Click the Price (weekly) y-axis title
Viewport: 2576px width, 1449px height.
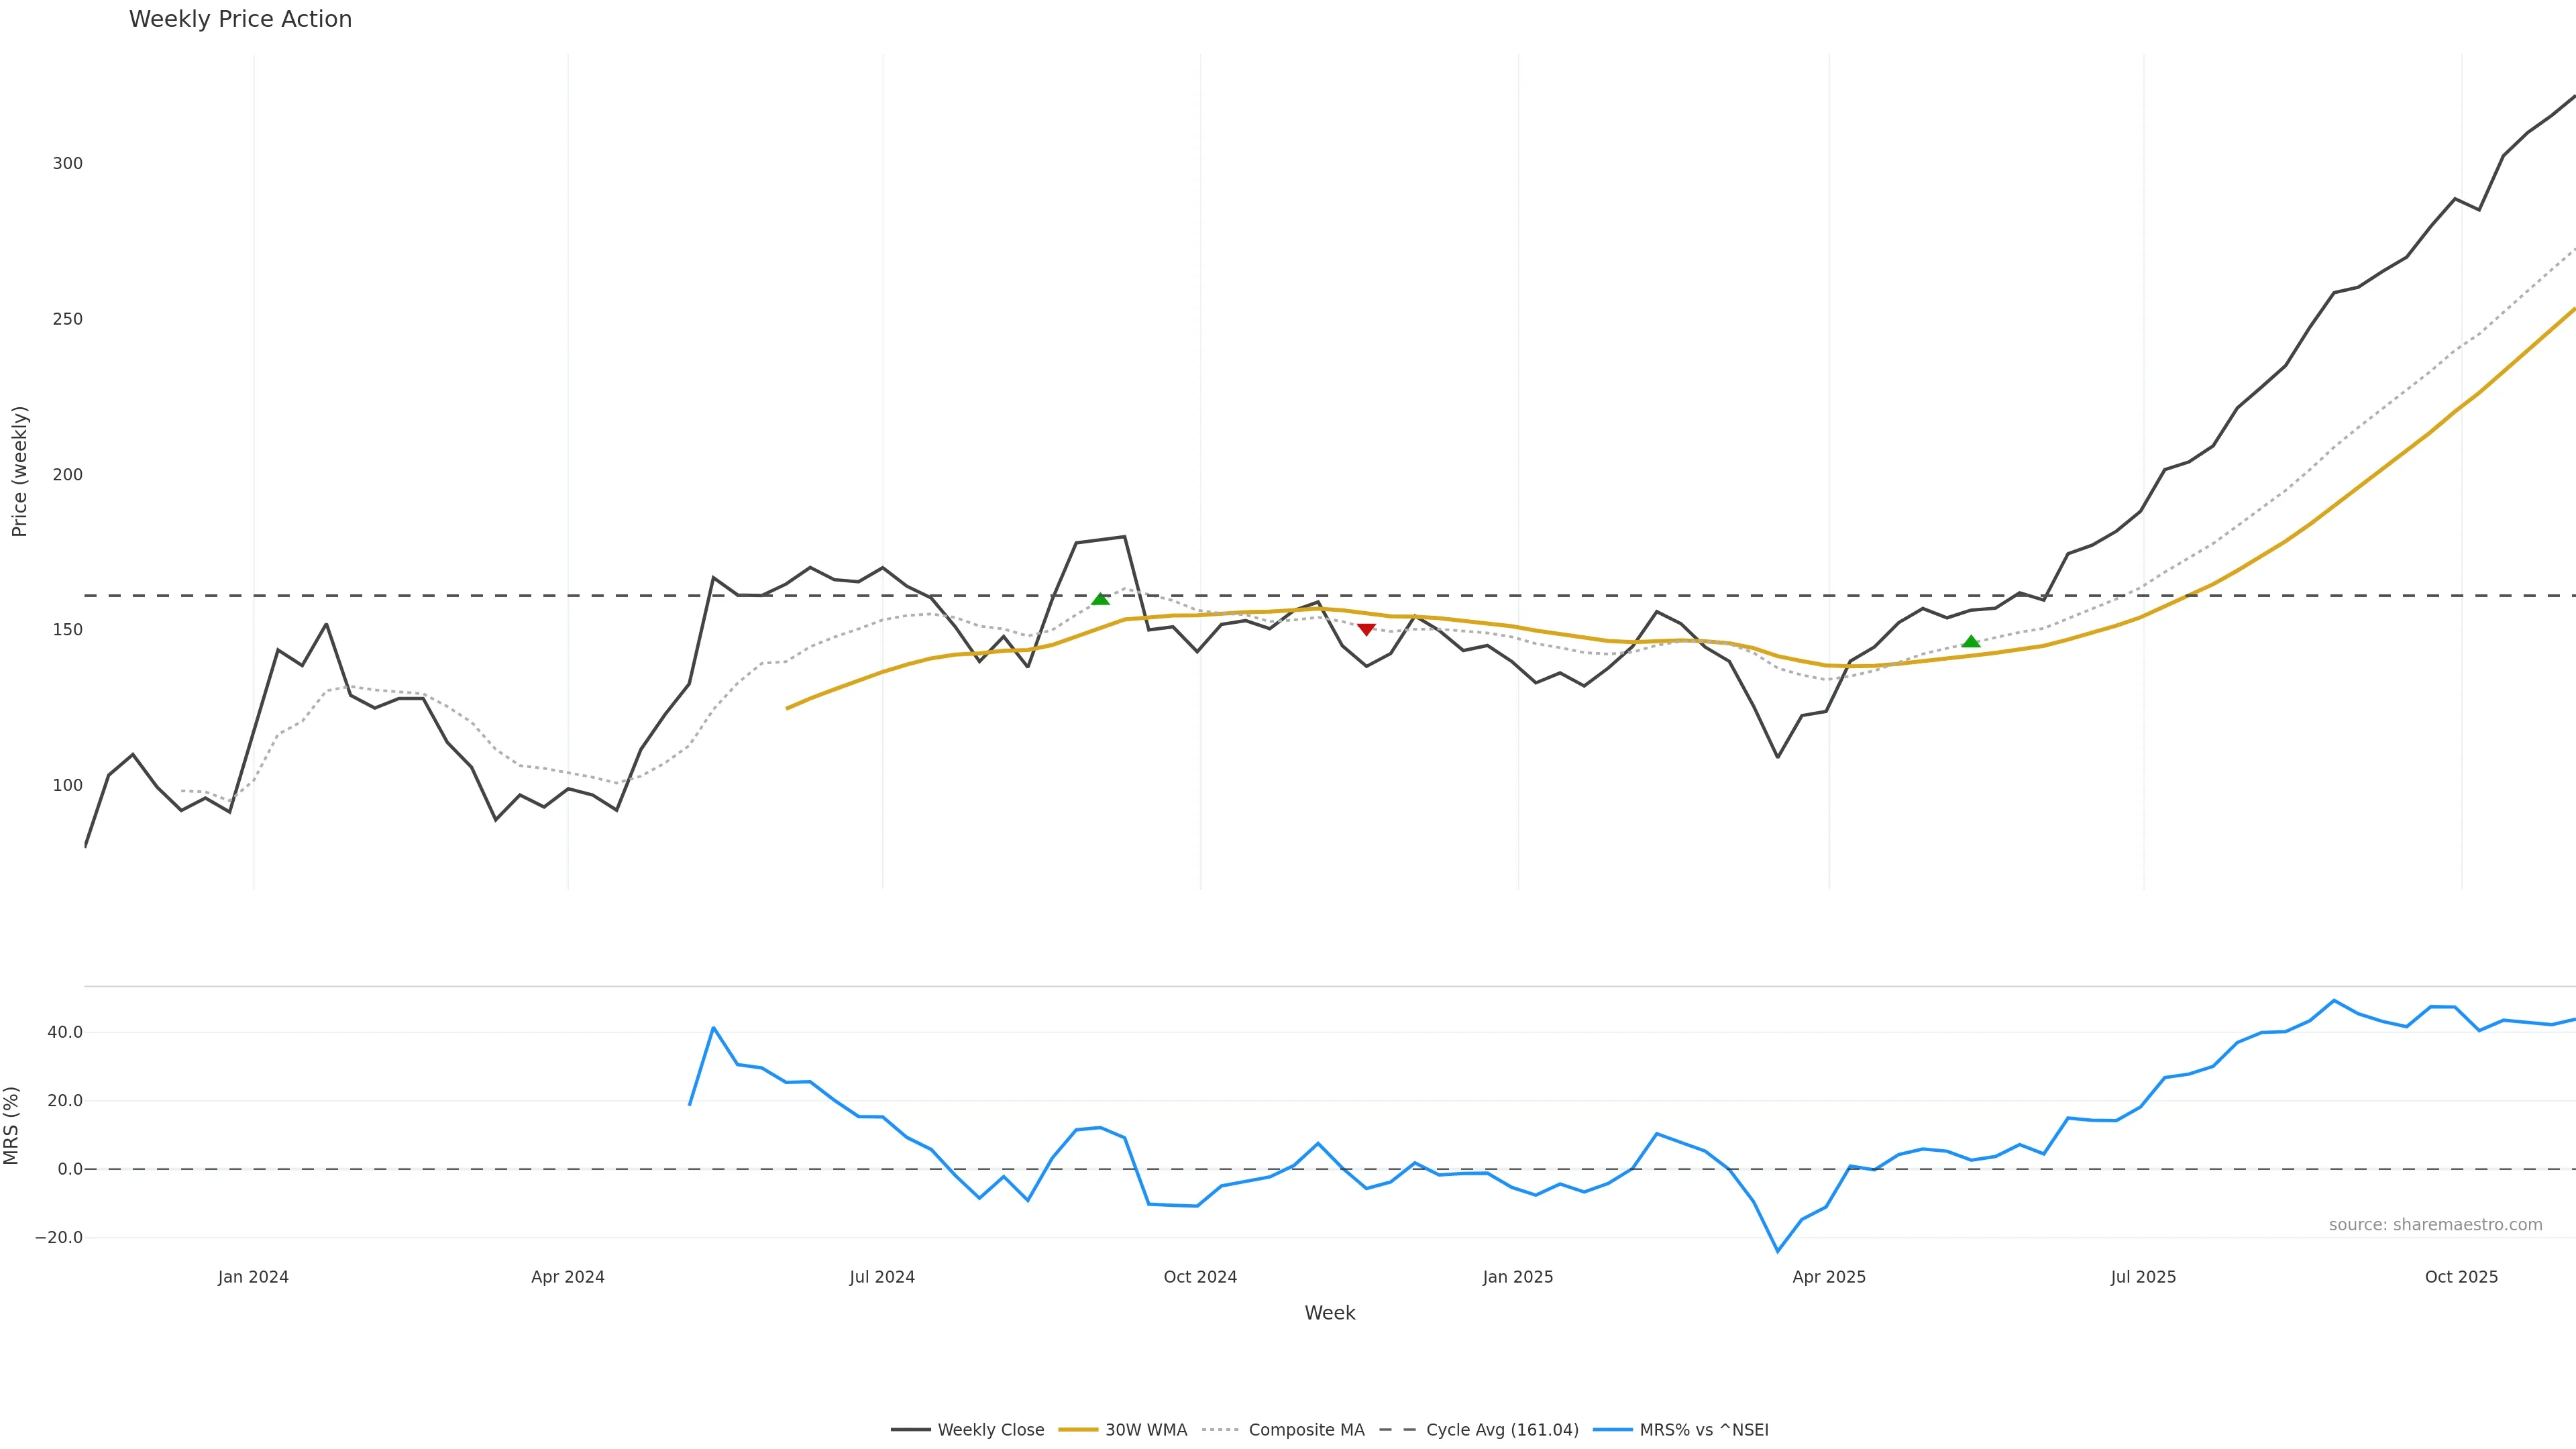click(20, 471)
